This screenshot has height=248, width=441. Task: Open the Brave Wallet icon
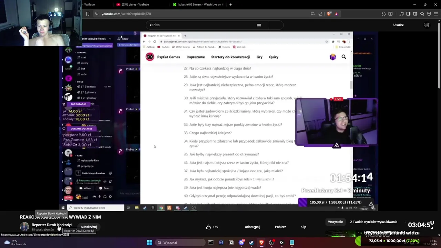pyautogui.click(x=415, y=14)
